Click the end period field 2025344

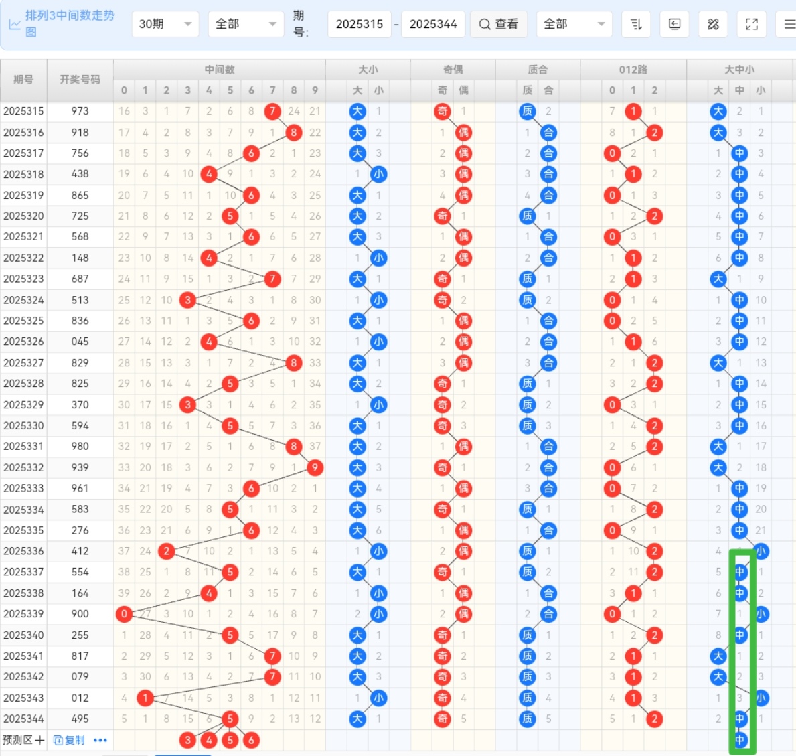[433, 24]
